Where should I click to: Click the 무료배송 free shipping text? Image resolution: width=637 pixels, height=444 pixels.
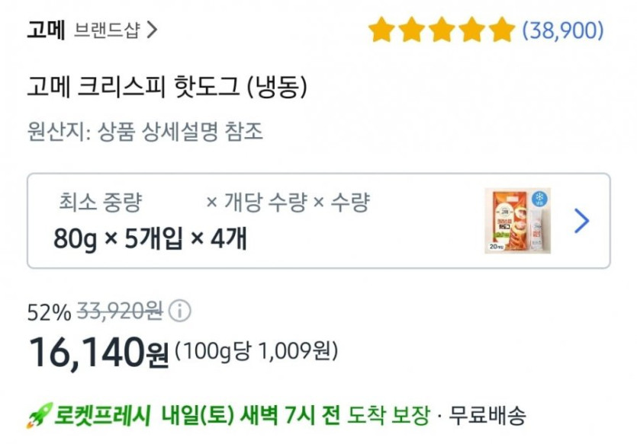(x=487, y=417)
